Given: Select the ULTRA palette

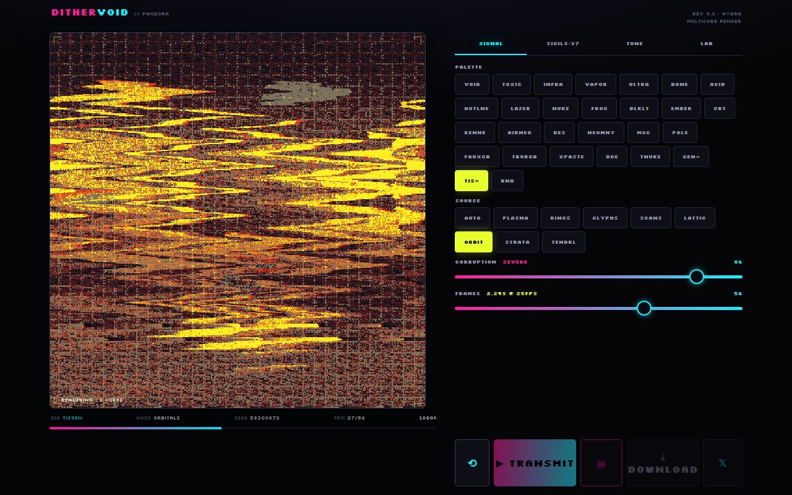Looking at the screenshot, I should coord(639,84).
